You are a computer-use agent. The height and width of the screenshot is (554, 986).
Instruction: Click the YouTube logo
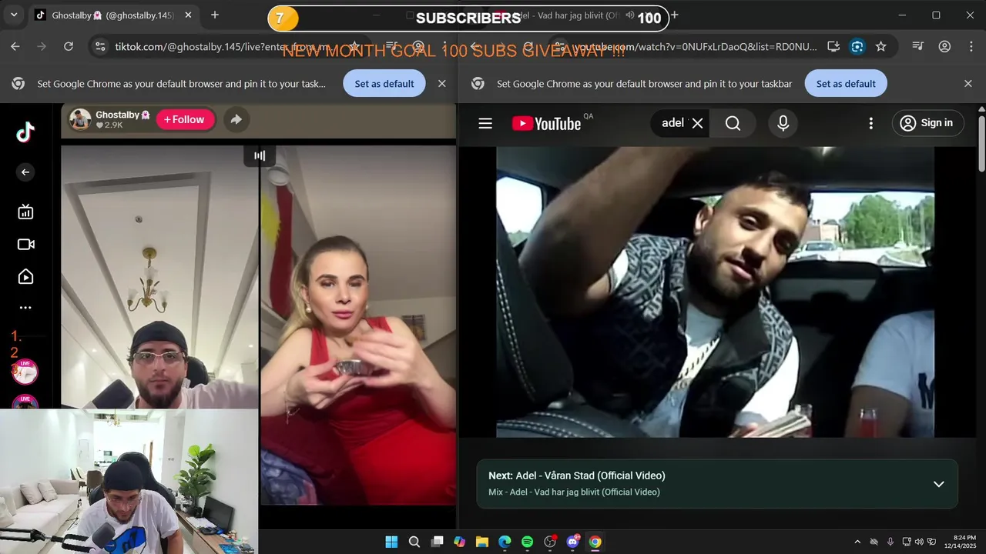pyautogui.click(x=546, y=123)
